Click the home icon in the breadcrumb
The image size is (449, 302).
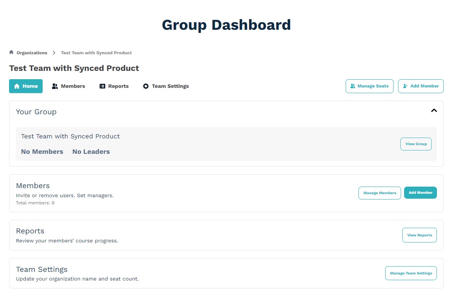tap(11, 52)
